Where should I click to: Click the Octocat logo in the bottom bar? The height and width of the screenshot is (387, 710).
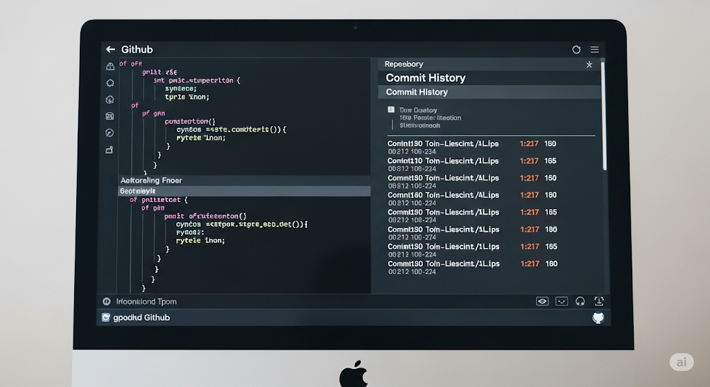click(x=598, y=318)
